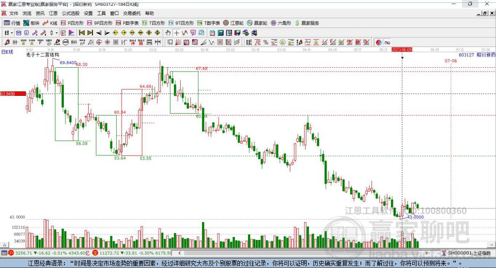Click the 56.08 low price label
The width and height of the screenshot is (496, 268).
pyautogui.click(x=81, y=144)
